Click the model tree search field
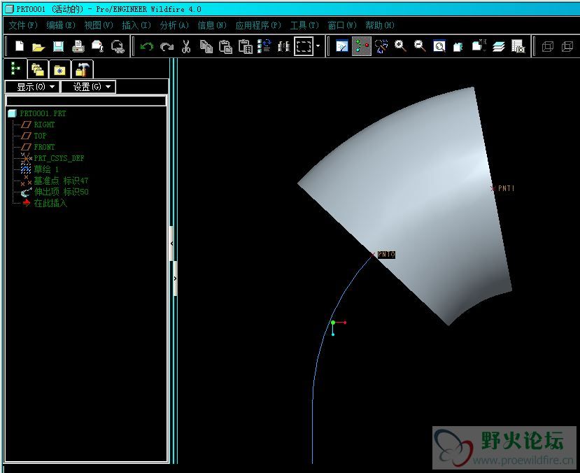The width and height of the screenshot is (580, 473). [x=86, y=101]
